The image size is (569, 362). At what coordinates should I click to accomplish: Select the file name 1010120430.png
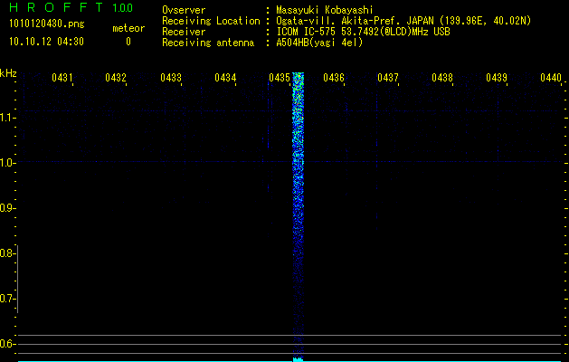pyautogui.click(x=47, y=24)
